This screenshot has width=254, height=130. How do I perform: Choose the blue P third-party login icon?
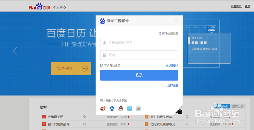click(129, 108)
